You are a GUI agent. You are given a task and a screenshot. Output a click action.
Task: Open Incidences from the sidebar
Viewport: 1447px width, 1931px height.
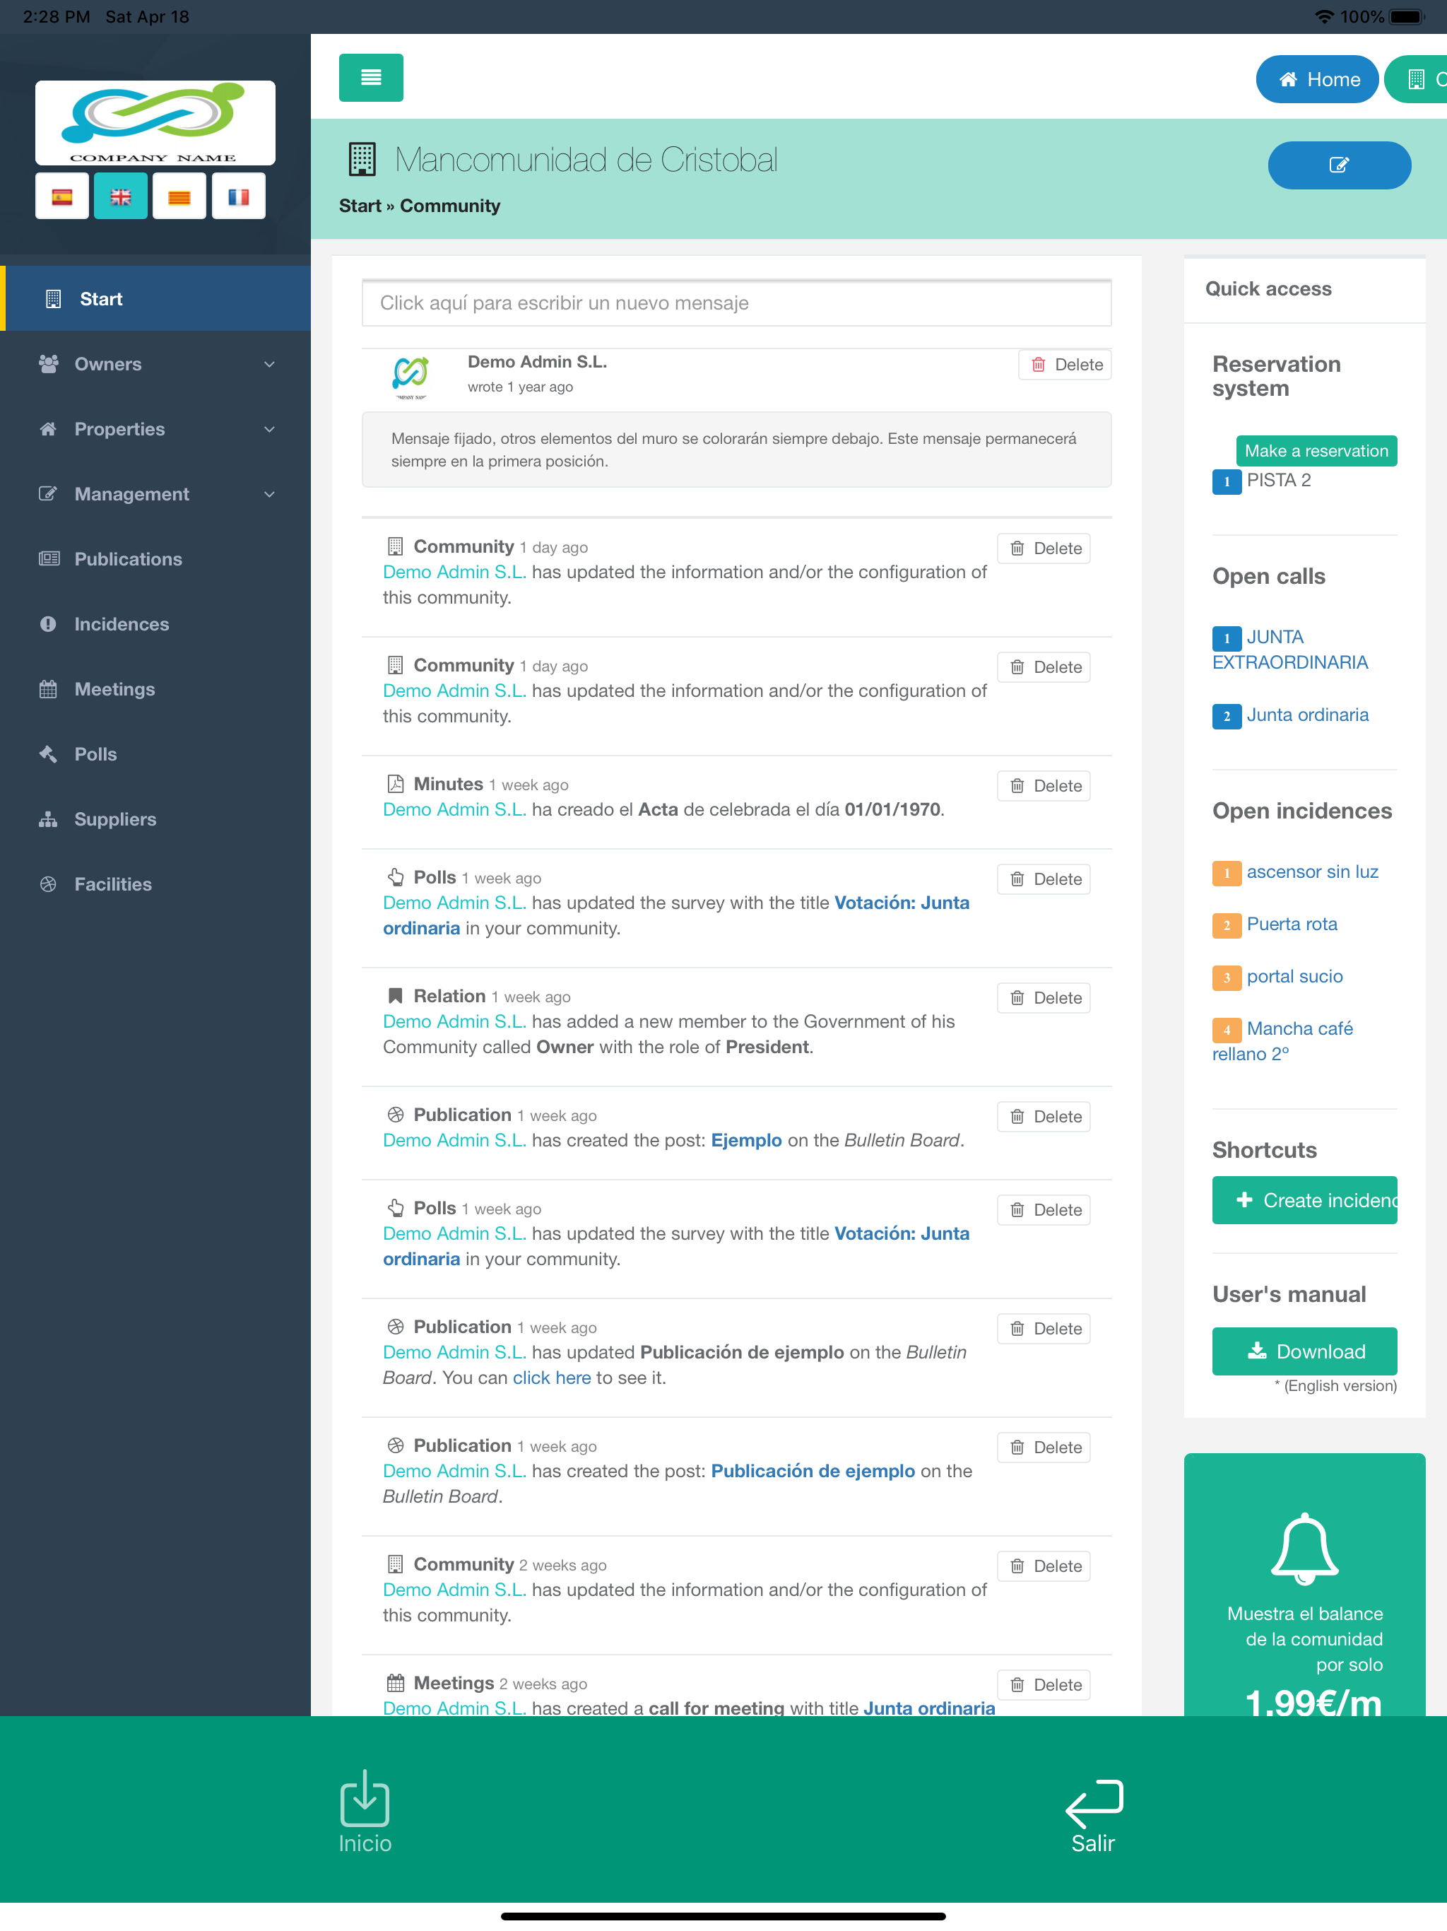click(122, 624)
